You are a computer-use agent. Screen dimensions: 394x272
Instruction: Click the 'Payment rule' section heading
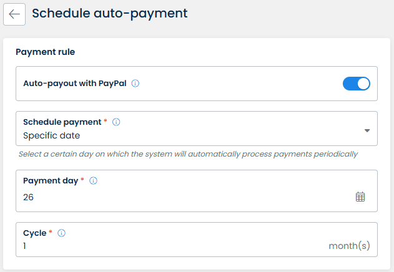(45, 52)
